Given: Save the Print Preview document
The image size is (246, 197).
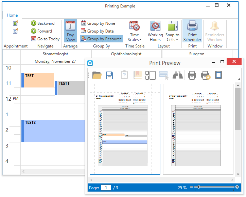Looking at the screenshot, I should pos(109,75).
